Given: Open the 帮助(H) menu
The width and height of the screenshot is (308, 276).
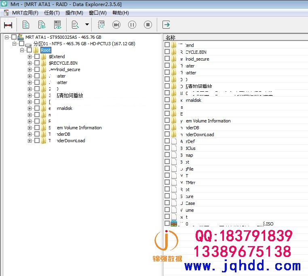Looking at the screenshot, I should [120, 13].
